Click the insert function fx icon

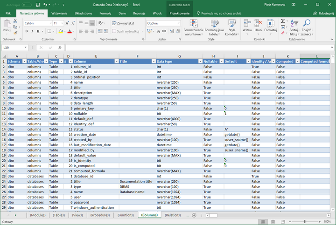pyautogui.click(x=60, y=48)
